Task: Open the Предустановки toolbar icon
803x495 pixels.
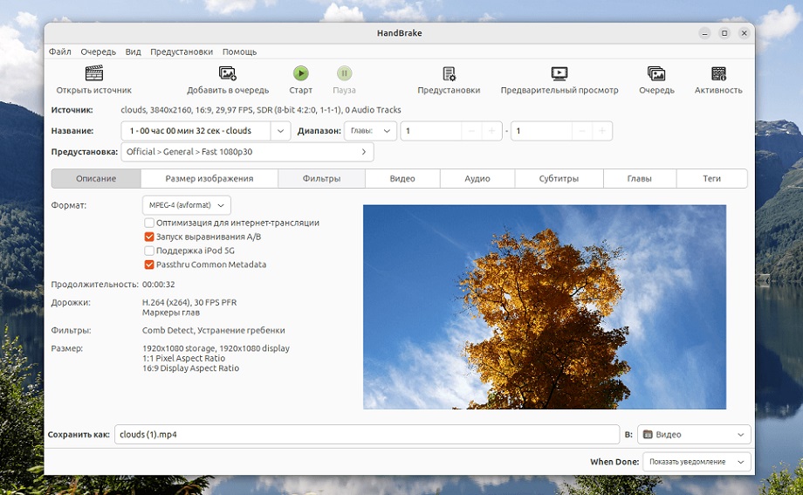Action: pyautogui.click(x=449, y=73)
